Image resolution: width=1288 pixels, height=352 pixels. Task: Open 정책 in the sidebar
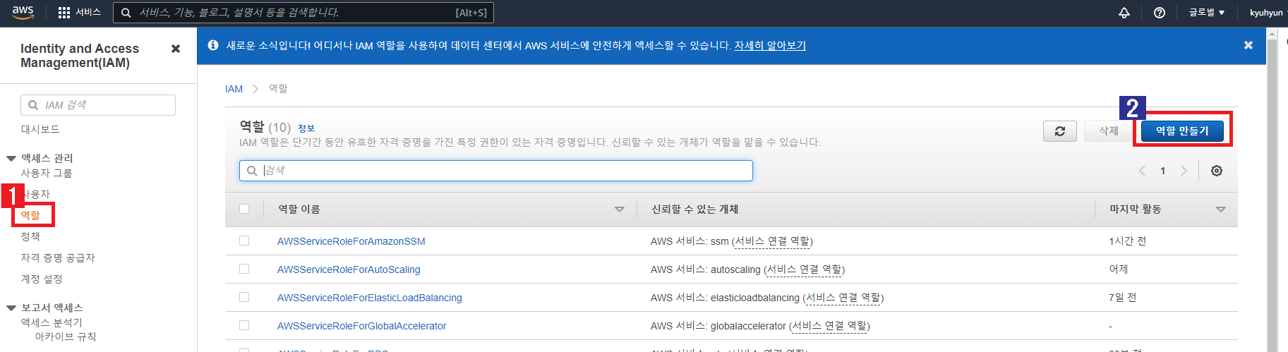30,236
